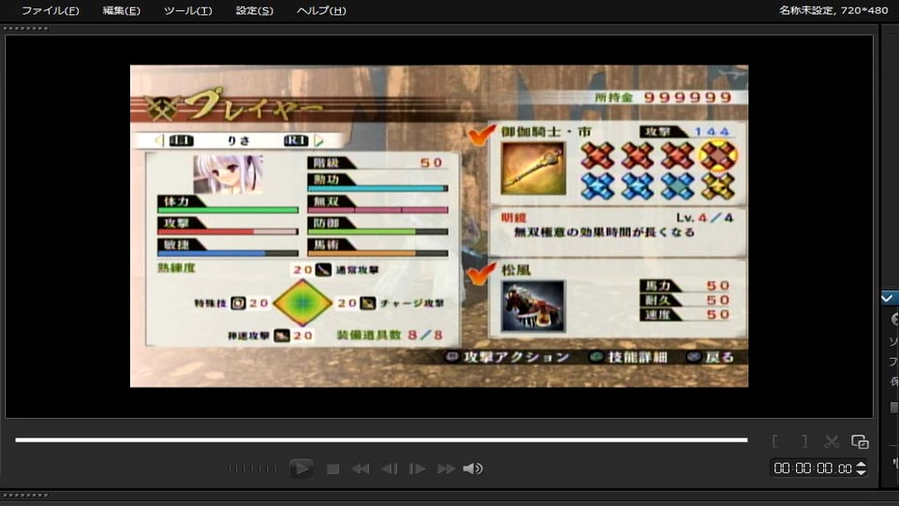The width and height of the screenshot is (899, 506).
Task: Start playback with the Play button
Action: click(x=301, y=469)
